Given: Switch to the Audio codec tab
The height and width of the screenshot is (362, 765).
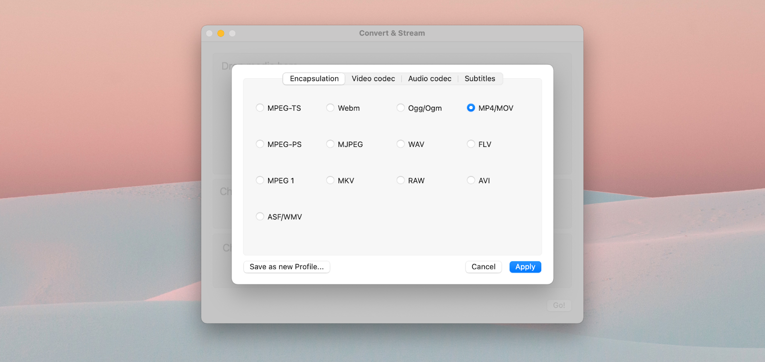Looking at the screenshot, I should pyautogui.click(x=430, y=79).
